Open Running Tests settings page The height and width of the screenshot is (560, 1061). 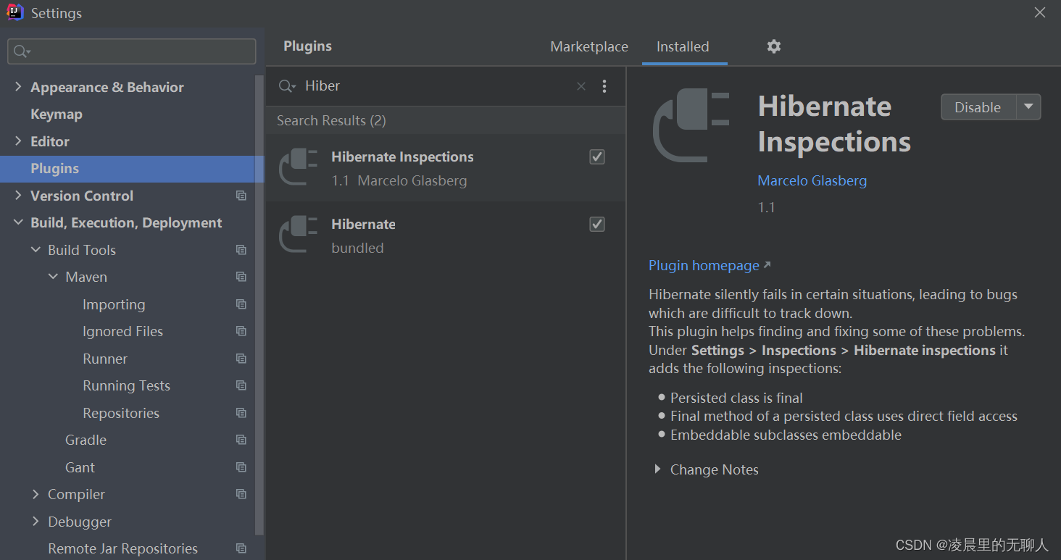[x=126, y=385]
